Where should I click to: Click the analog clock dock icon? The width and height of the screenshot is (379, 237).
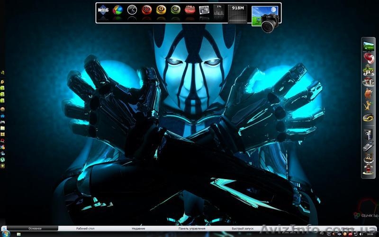coord(132,10)
